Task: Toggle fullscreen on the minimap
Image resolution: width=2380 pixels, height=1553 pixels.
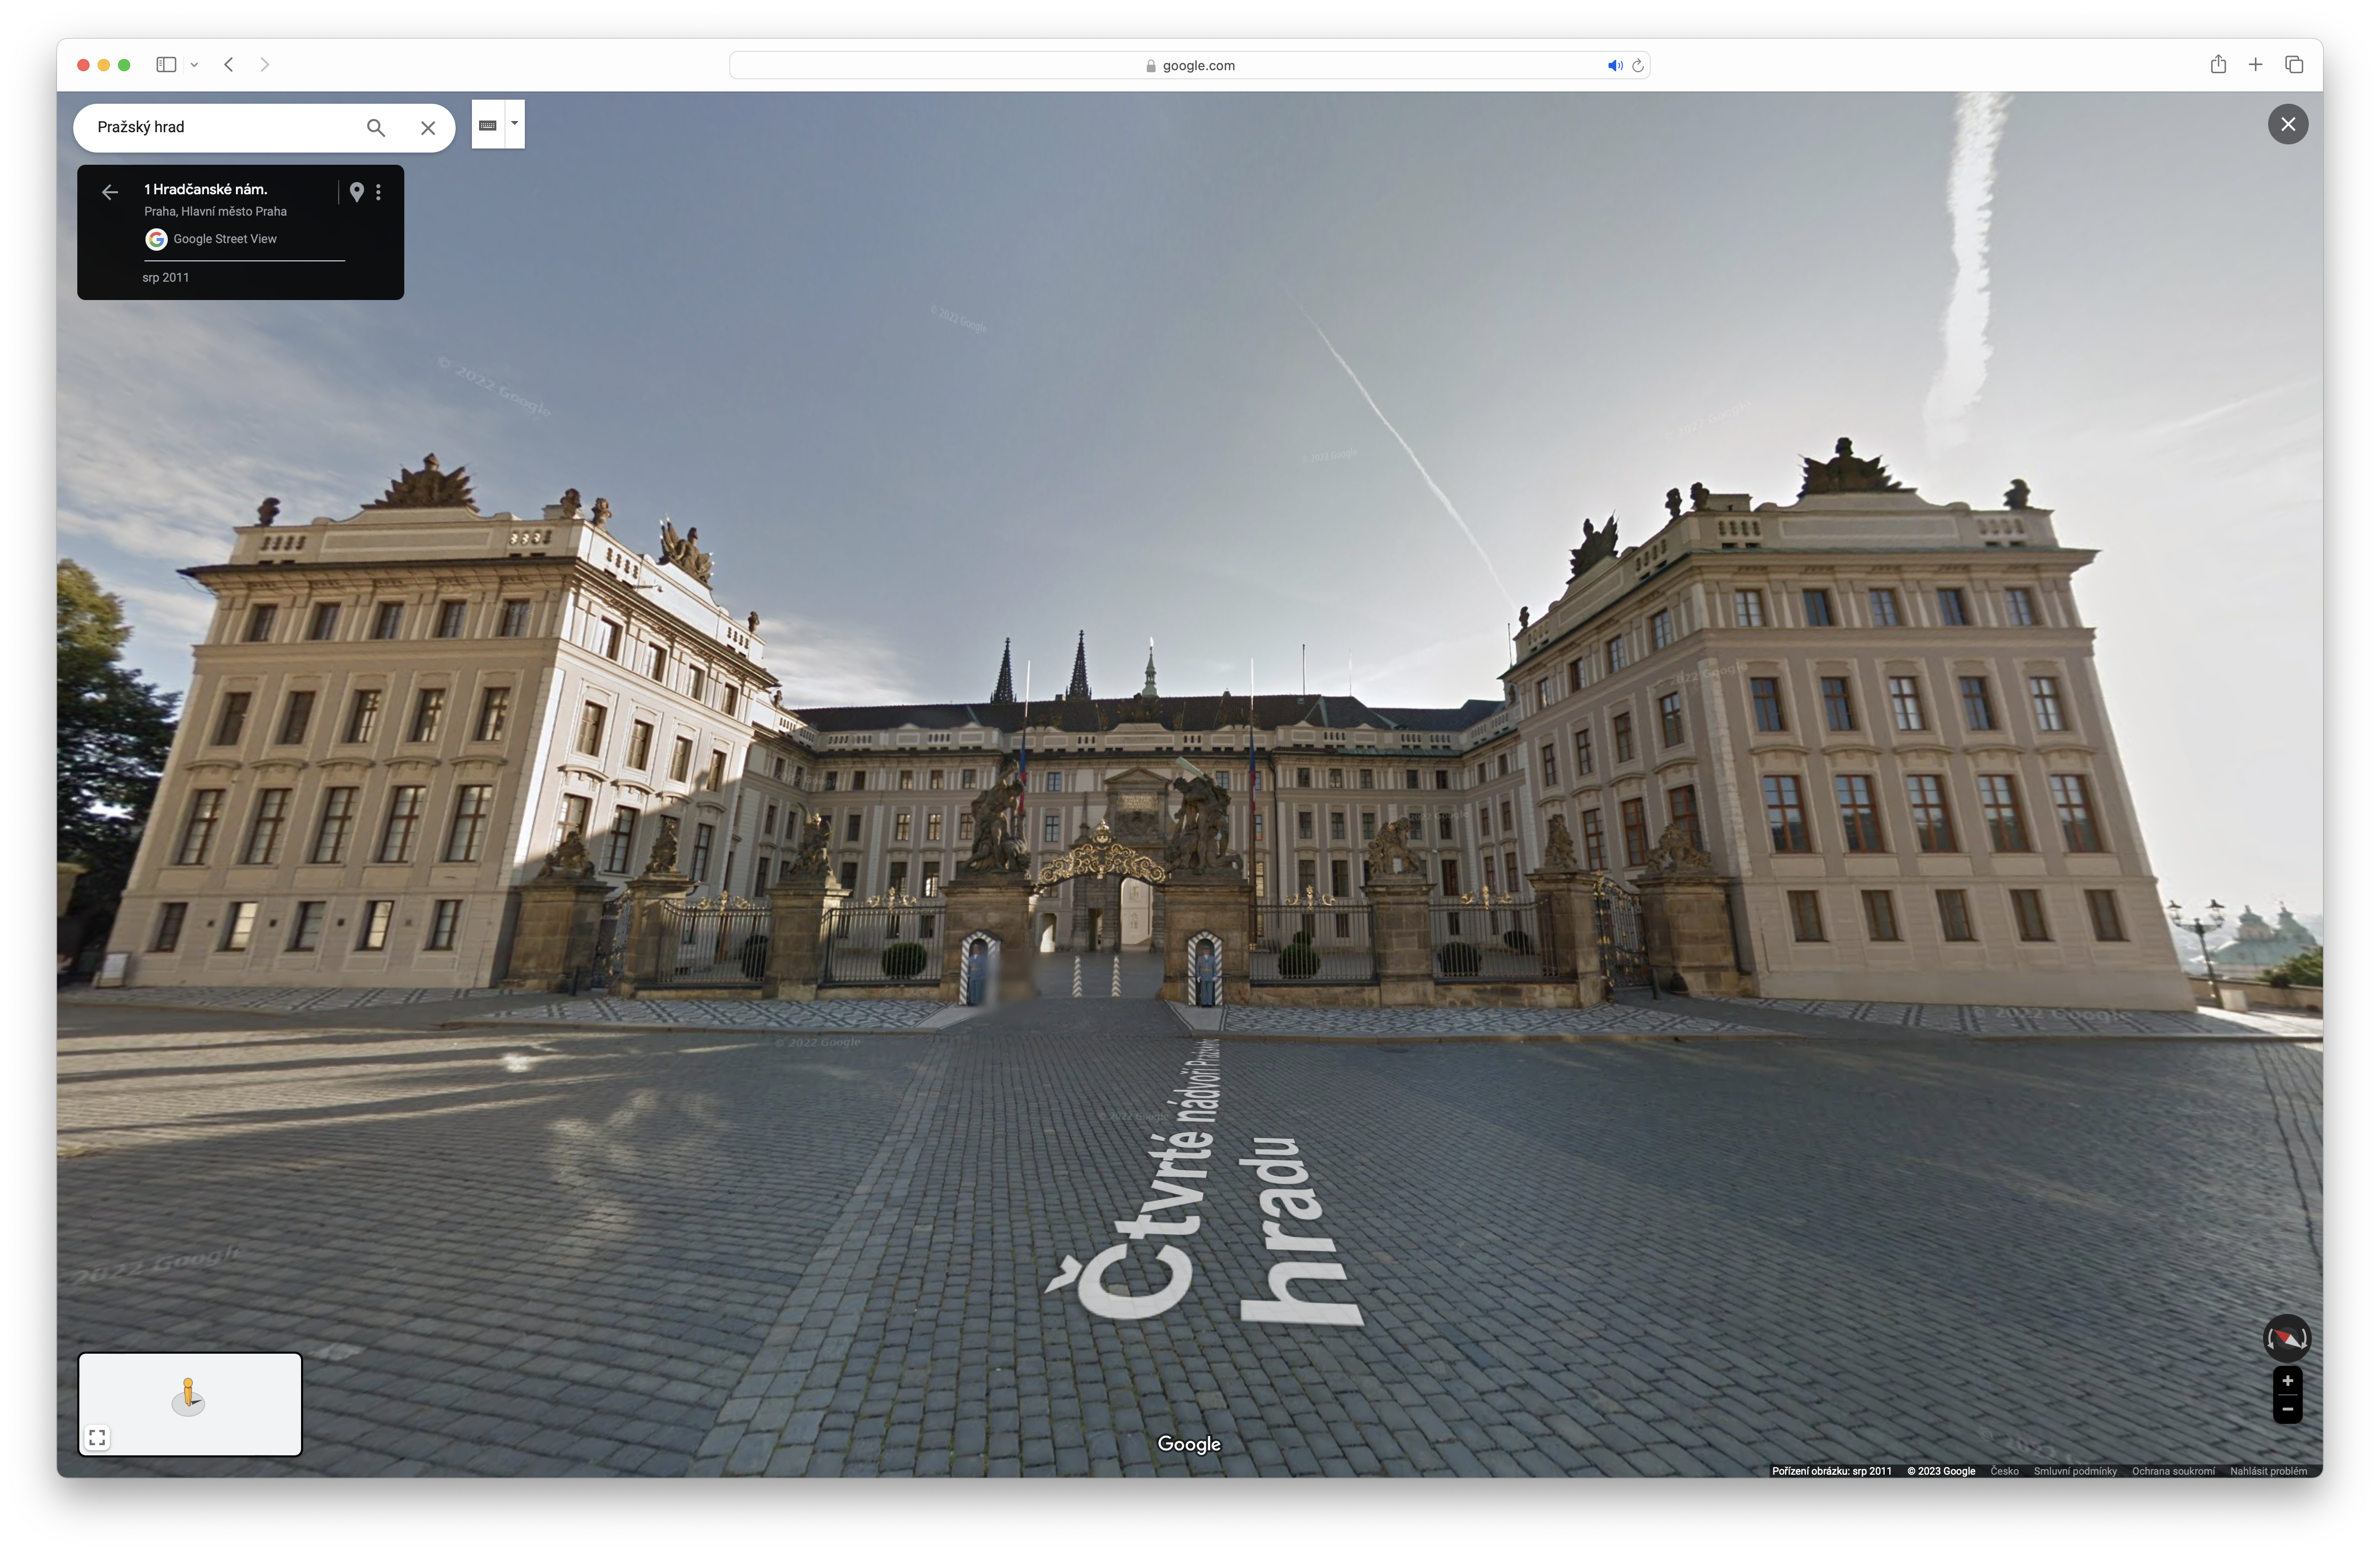Action: (97, 1437)
